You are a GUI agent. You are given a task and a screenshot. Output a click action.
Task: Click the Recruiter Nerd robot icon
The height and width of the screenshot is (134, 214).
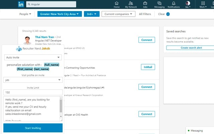tap(19, 49)
